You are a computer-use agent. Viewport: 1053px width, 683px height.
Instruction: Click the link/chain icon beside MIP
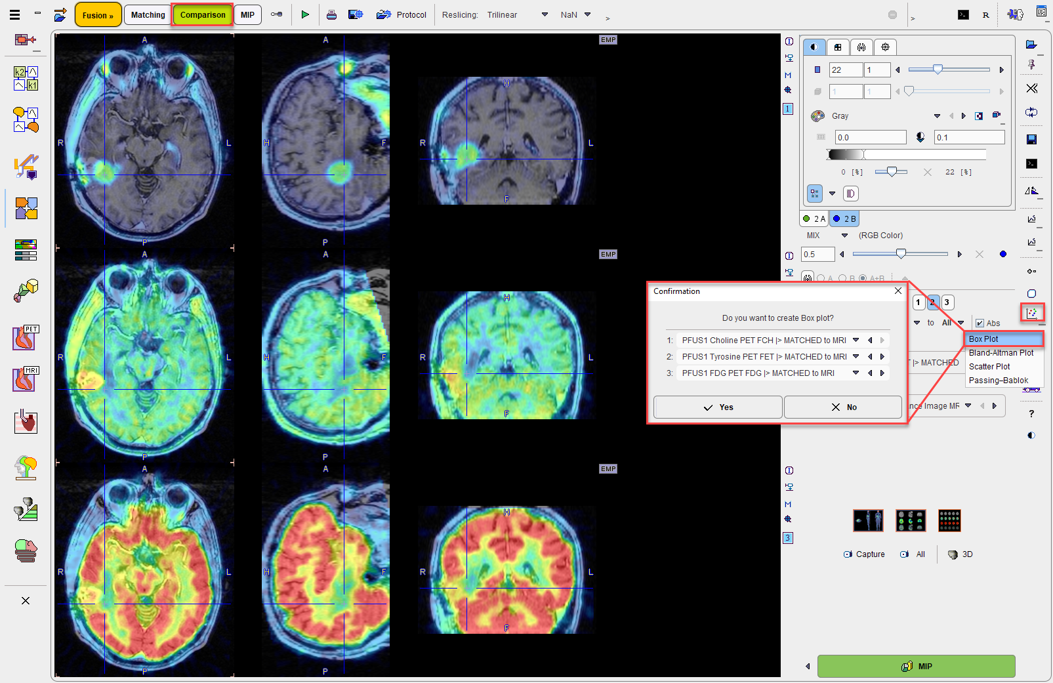277,14
